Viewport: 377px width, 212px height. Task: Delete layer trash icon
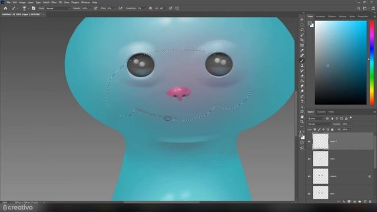(371, 201)
